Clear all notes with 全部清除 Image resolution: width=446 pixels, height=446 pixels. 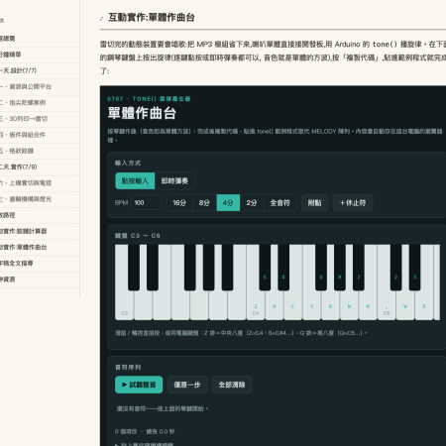pos(232,385)
